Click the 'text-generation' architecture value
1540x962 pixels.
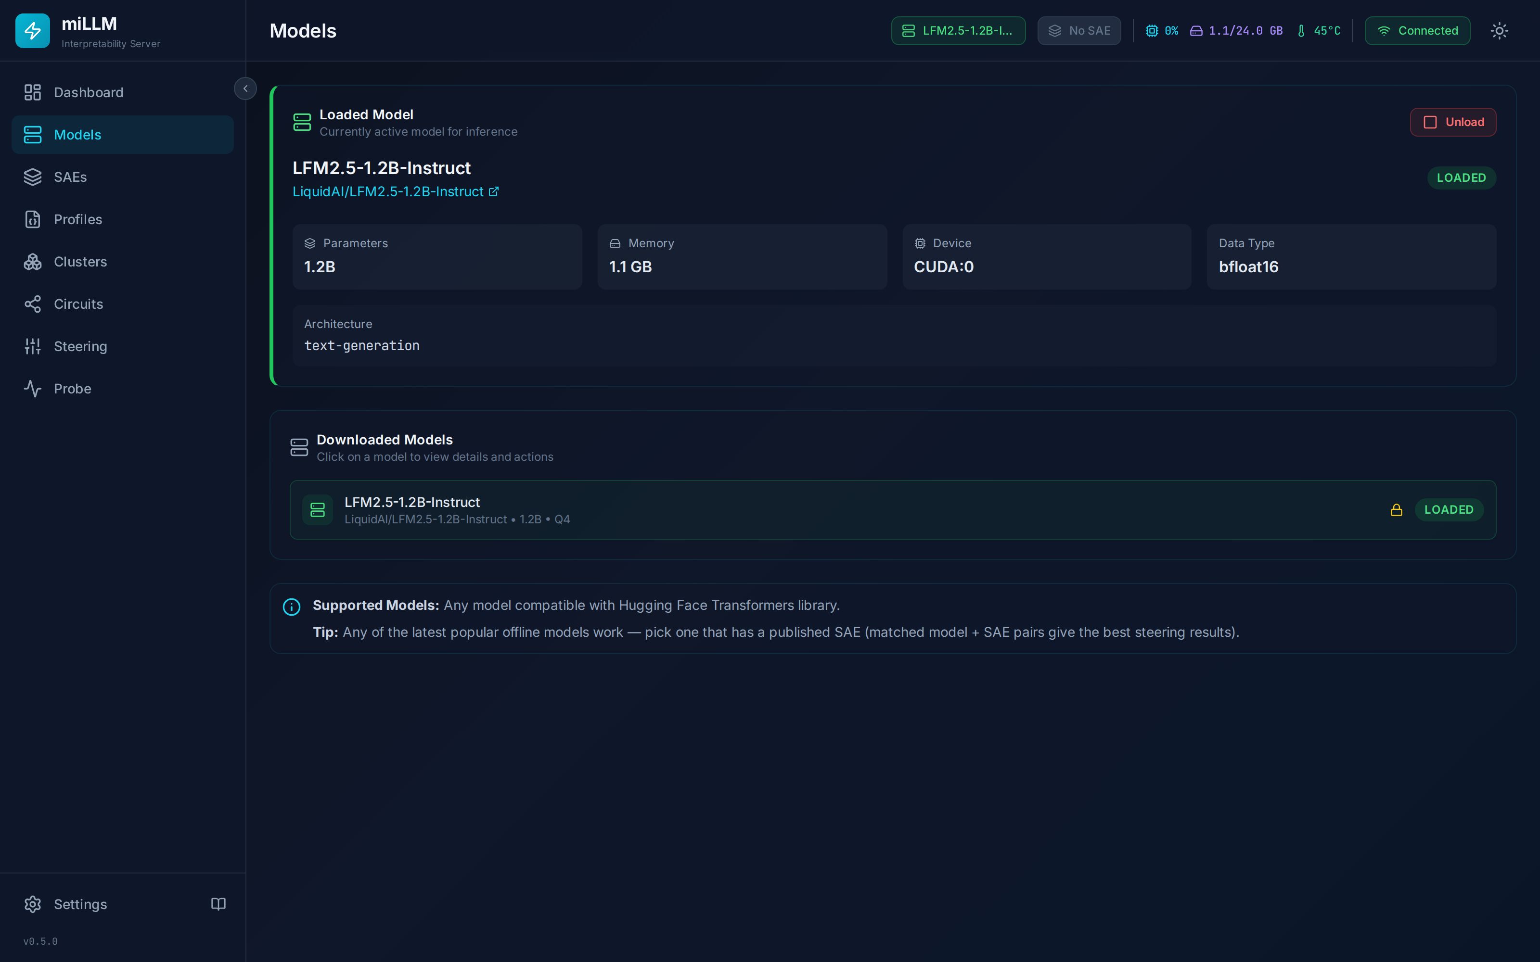tap(361, 345)
